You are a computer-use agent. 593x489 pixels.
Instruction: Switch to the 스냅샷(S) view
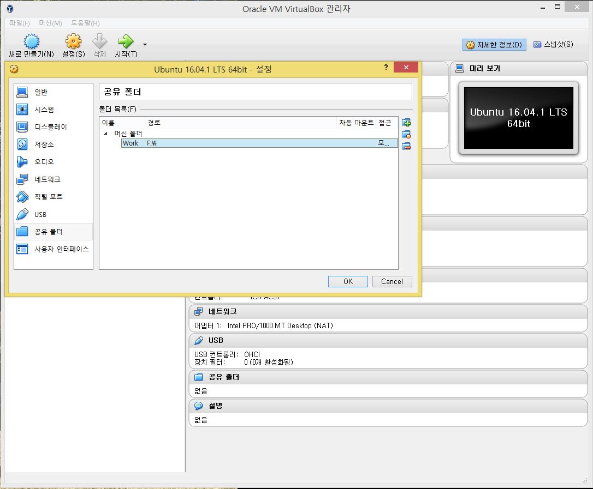pos(553,45)
